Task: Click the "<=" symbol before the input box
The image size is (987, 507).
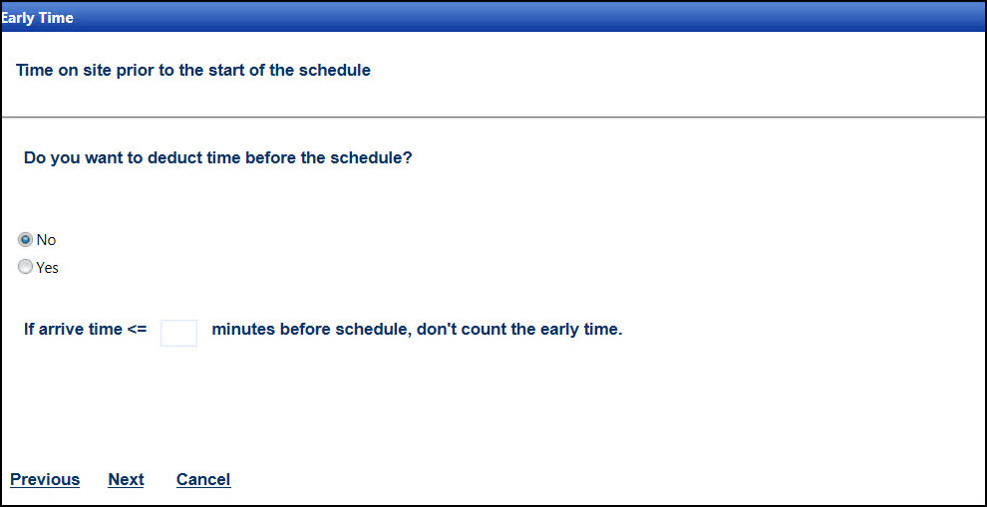Action: click(137, 330)
